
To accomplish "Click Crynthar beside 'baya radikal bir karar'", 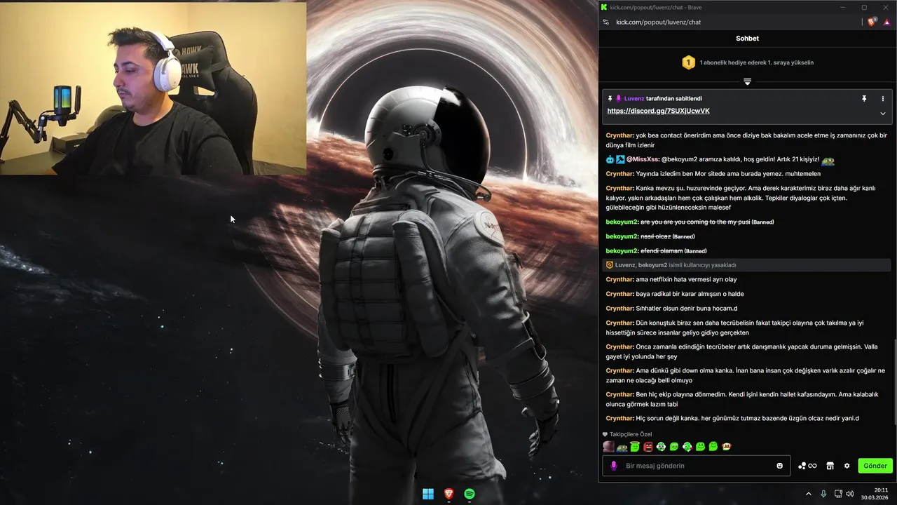I will pyautogui.click(x=620, y=294).
